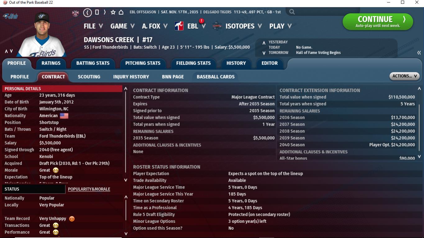Click the magnifying glass search icon

[x=292, y=12]
